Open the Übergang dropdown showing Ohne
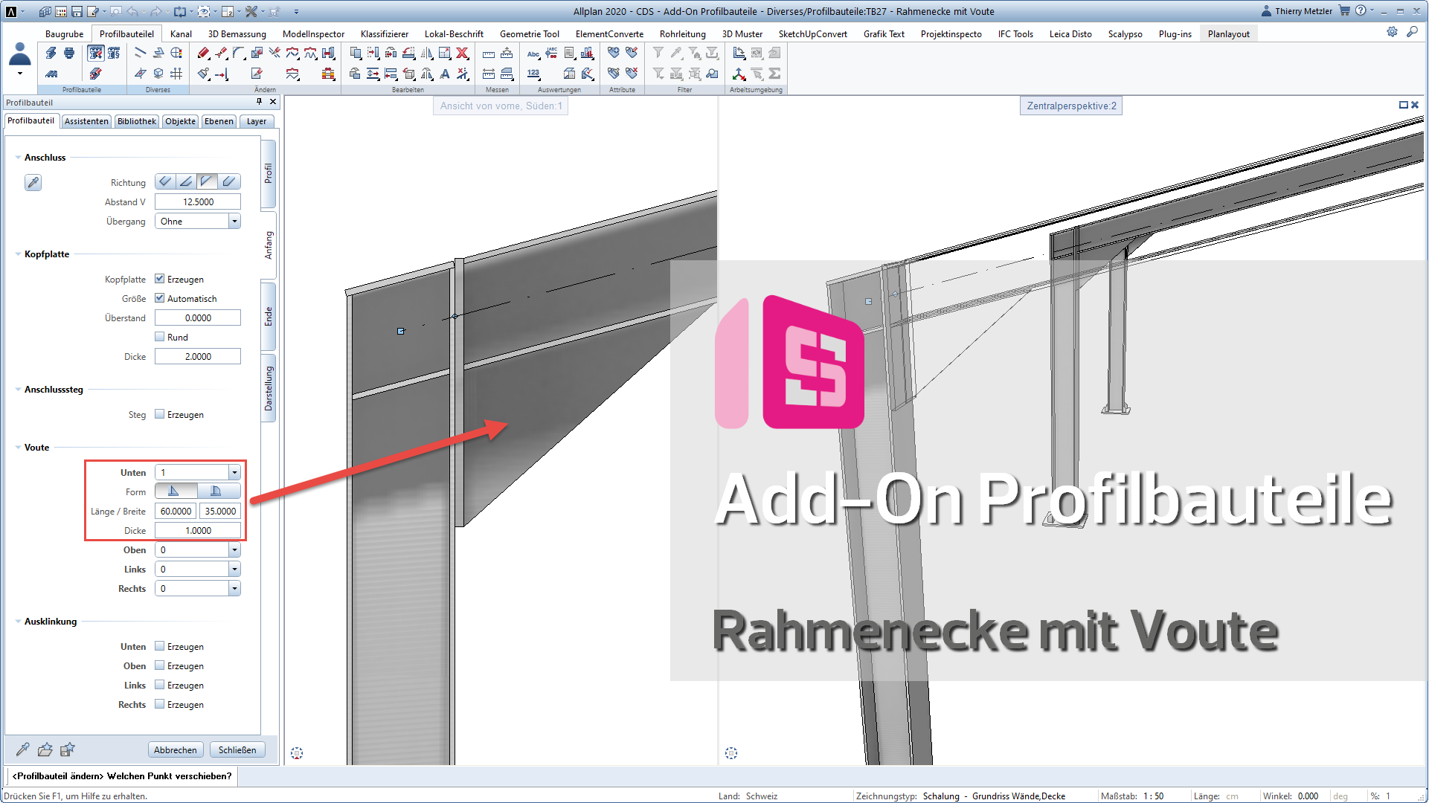1429x803 pixels. [x=234, y=221]
